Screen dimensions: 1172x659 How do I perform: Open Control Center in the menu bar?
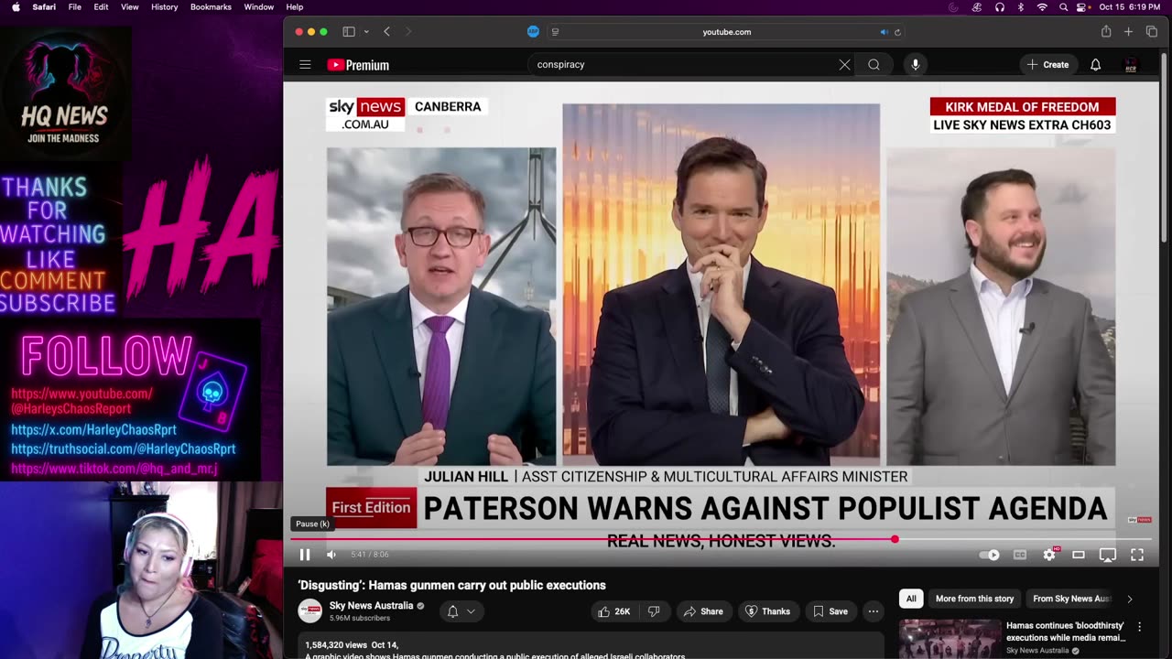[x=1083, y=6]
